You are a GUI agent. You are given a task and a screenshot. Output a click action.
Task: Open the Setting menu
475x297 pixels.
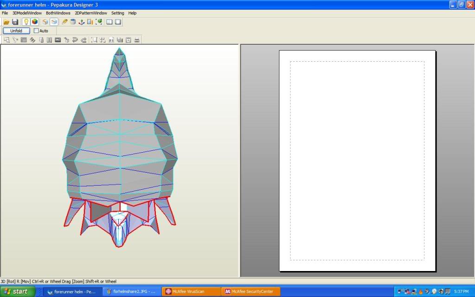(117, 13)
